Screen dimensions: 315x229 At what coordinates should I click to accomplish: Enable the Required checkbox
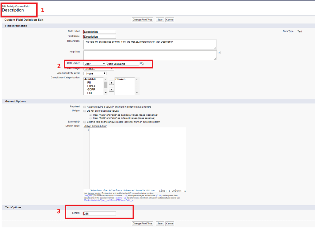click(85, 107)
